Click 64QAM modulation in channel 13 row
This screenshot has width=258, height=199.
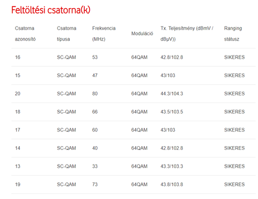[x=139, y=166]
